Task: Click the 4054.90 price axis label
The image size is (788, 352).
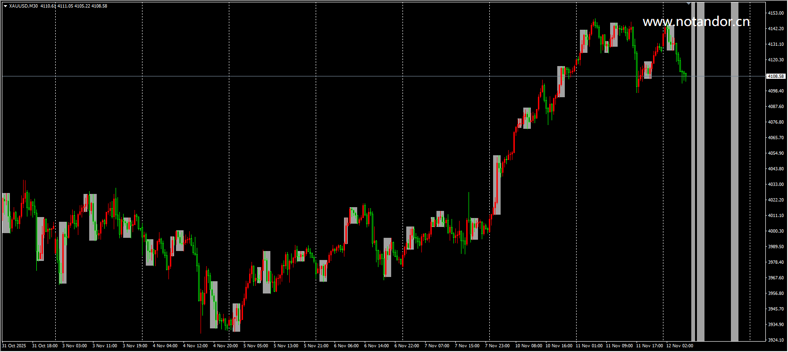Action: coord(776,153)
